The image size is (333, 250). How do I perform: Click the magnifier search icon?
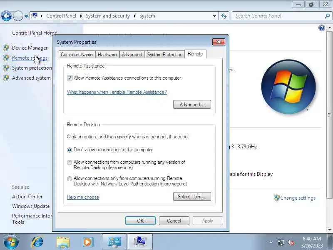tap(327, 16)
